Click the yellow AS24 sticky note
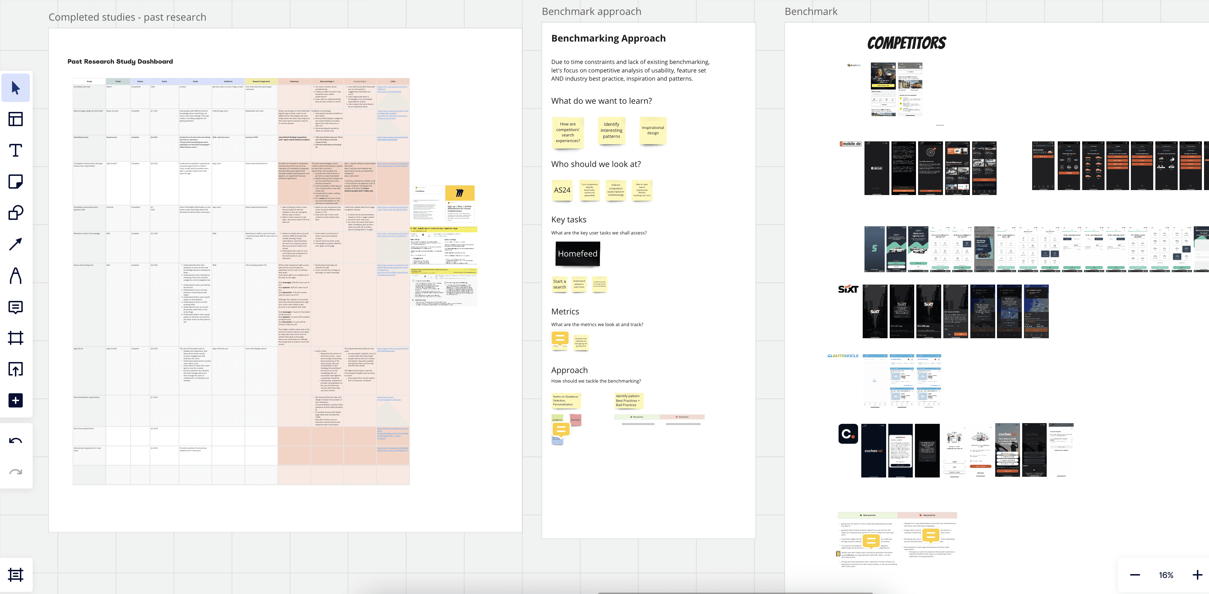The width and height of the screenshot is (1209, 594). coord(562,190)
